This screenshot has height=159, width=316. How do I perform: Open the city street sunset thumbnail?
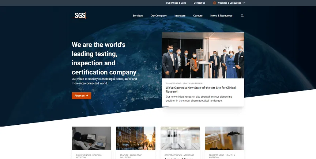pos(136,138)
